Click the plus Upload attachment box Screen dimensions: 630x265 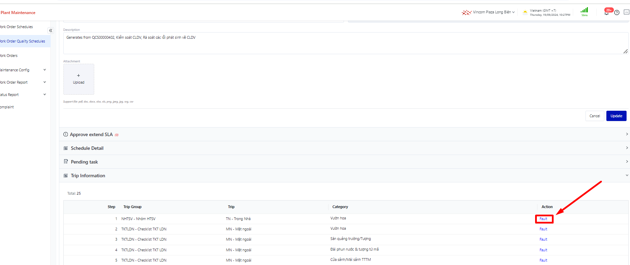pos(78,79)
